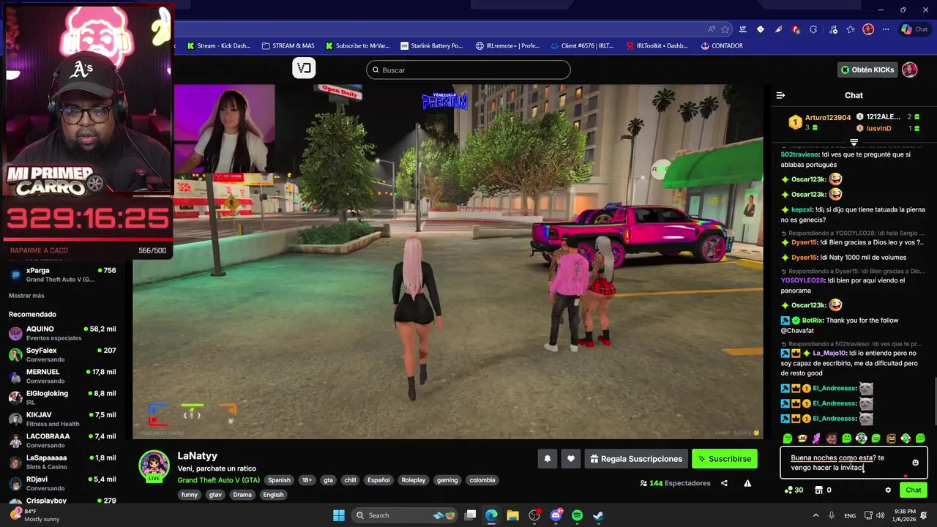The height and width of the screenshot is (527, 937).
Task: Open Spotify from taskbar
Action: (577, 515)
